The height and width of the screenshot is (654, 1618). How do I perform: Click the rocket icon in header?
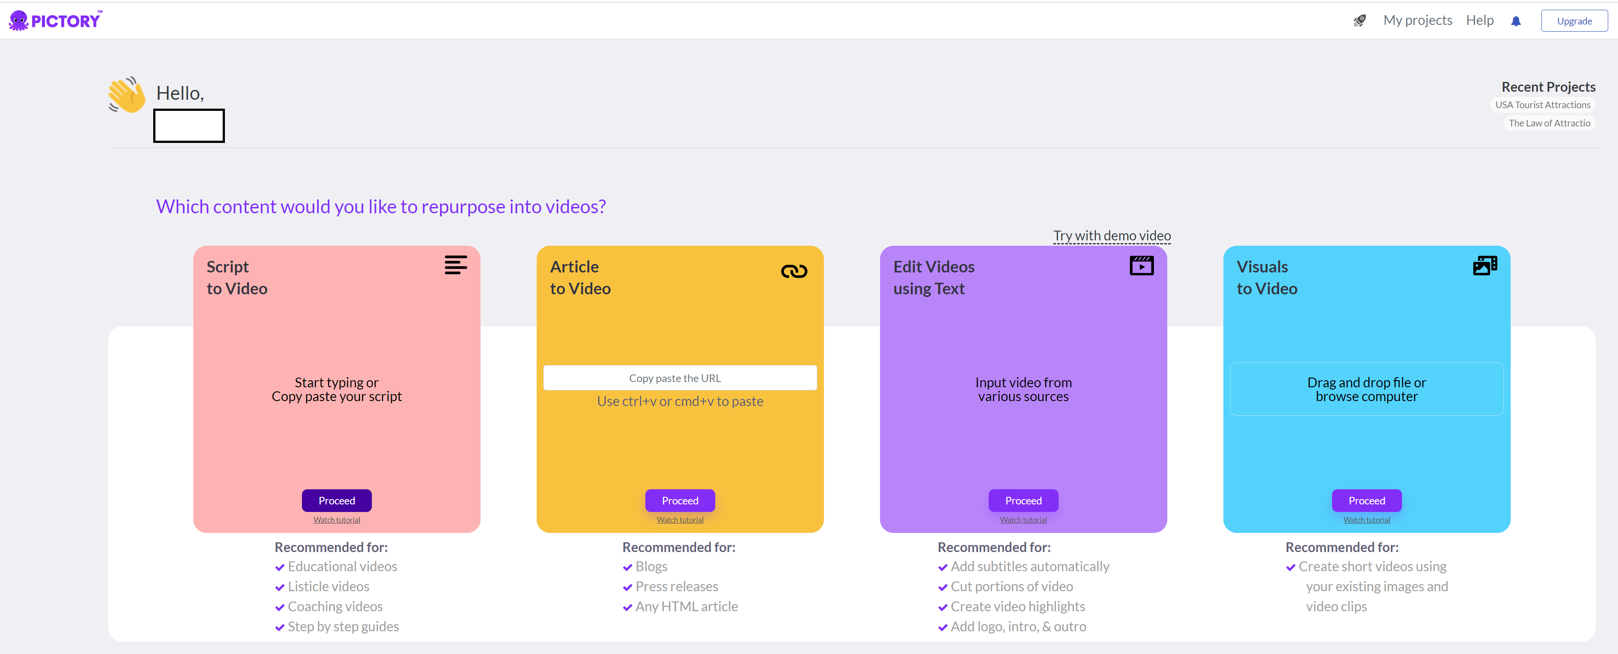click(1359, 21)
